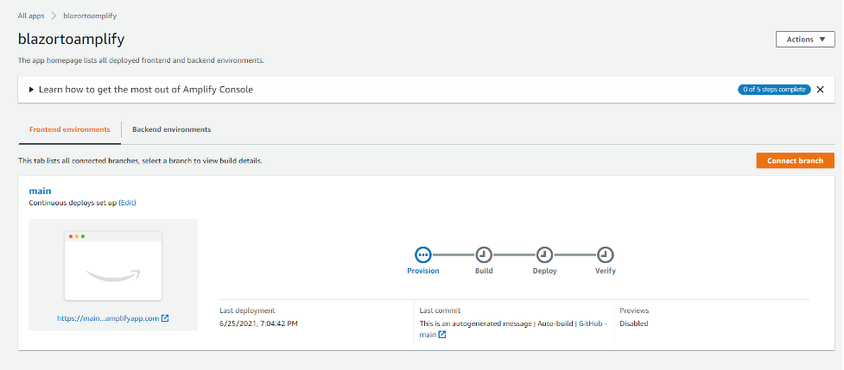This screenshot has width=844, height=370.
Task: Click the Verify step clock icon
Action: point(606,254)
